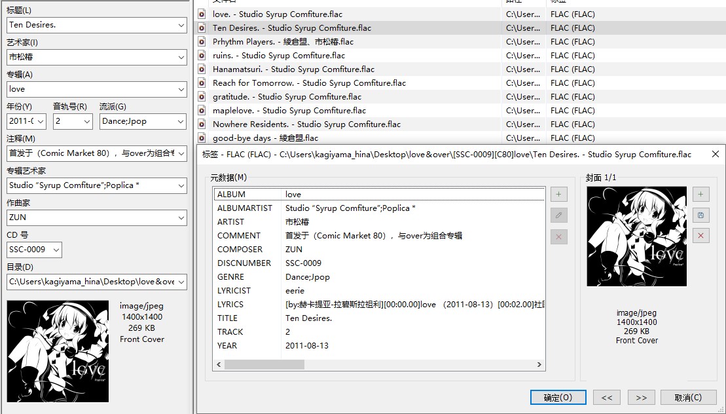The height and width of the screenshot is (414, 726).
Task: Edit the selected metadata field with pencil icon
Action: pos(559,216)
